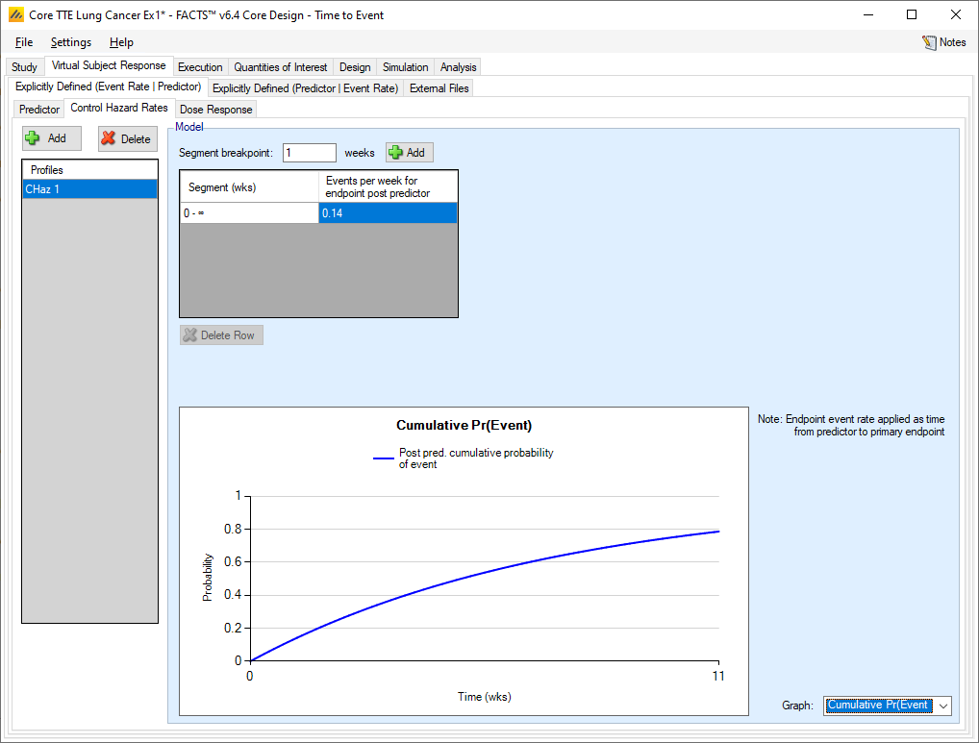This screenshot has height=743, width=979.
Task: Switch to the Dose Response tab
Action: tap(215, 110)
